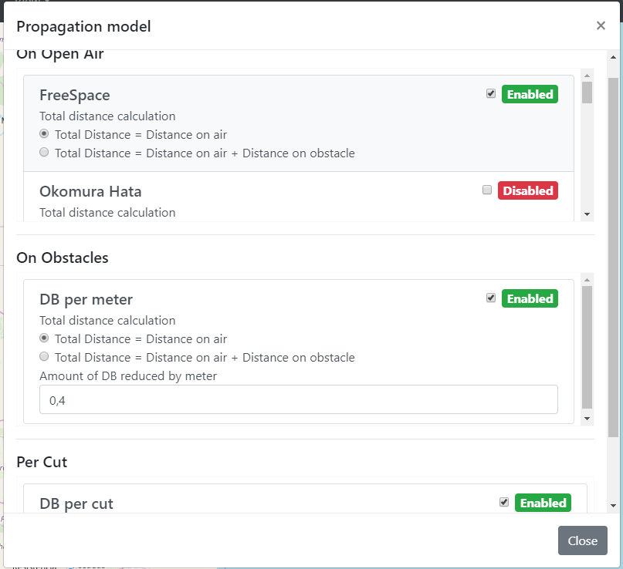
Task: Toggle the DB per cut checkbox
Action: 504,503
